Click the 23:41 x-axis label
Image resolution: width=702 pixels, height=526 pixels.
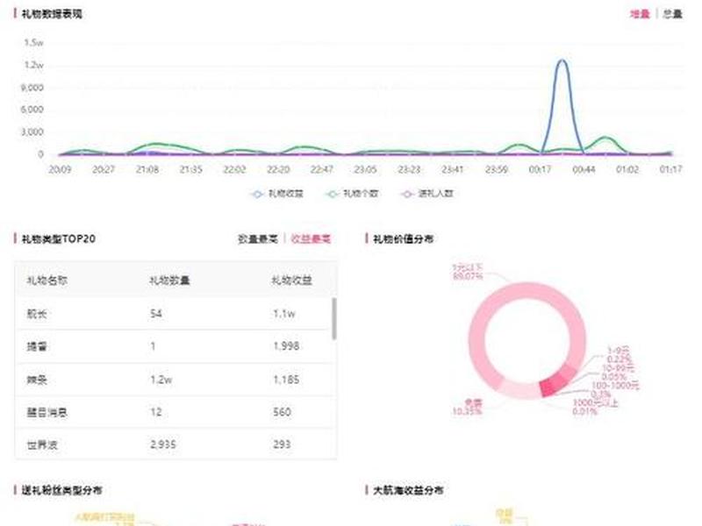click(453, 169)
